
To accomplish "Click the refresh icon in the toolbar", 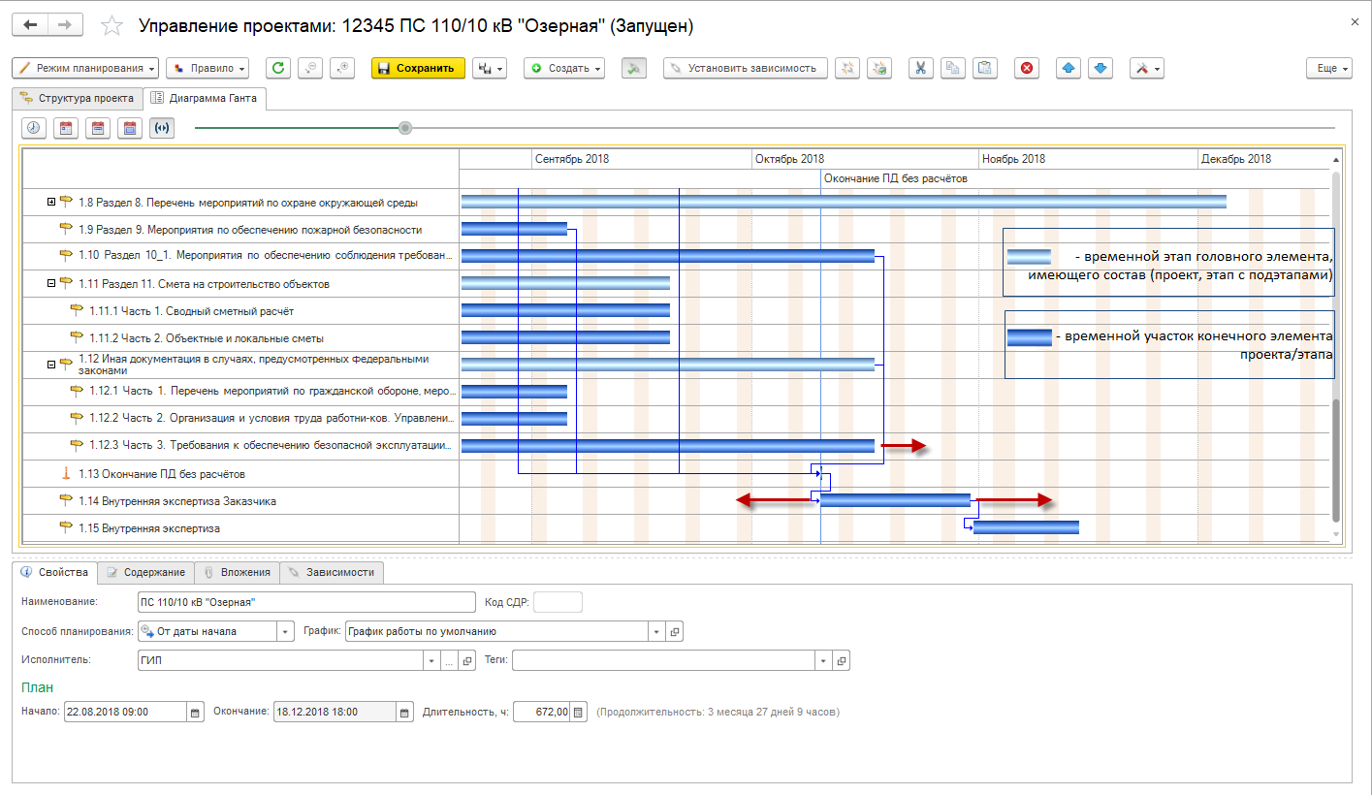I will (x=278, y=68).
